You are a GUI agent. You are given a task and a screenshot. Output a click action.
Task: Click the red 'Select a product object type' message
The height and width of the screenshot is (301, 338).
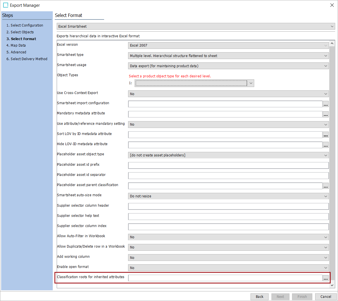tap(170, 76)
